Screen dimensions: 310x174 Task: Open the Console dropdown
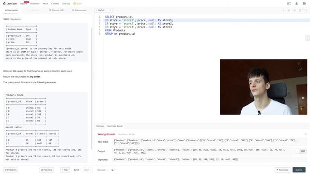[102, 170]
